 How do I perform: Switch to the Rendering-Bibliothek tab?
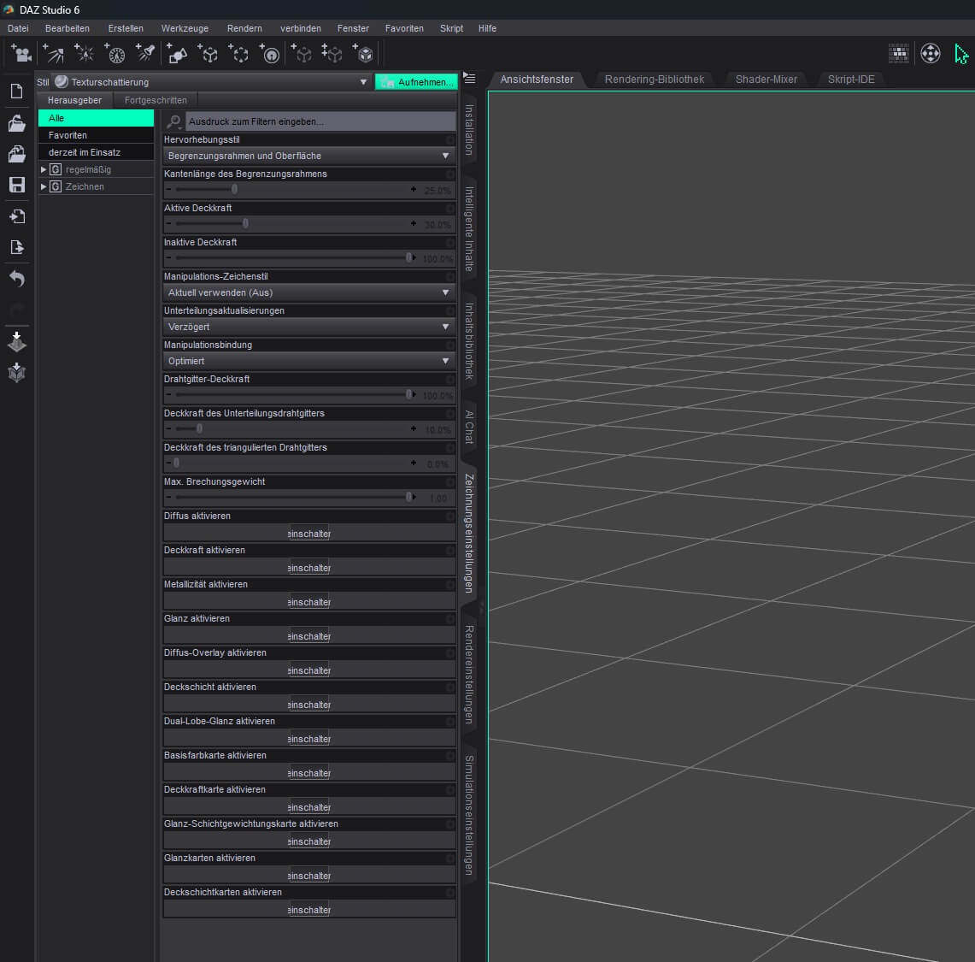click(655, 80)
